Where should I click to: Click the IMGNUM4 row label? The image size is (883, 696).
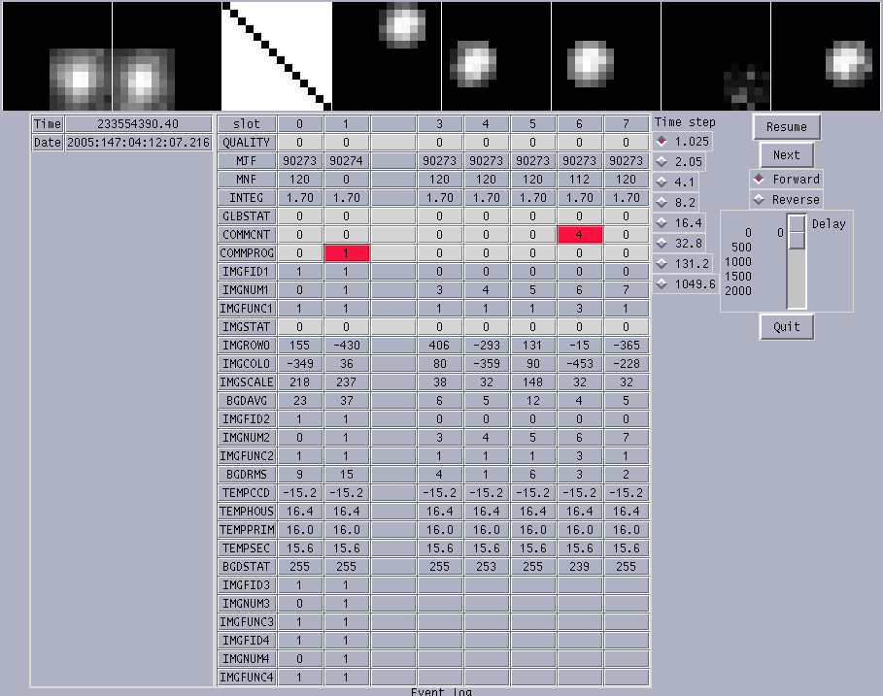(x=247, y=659)
